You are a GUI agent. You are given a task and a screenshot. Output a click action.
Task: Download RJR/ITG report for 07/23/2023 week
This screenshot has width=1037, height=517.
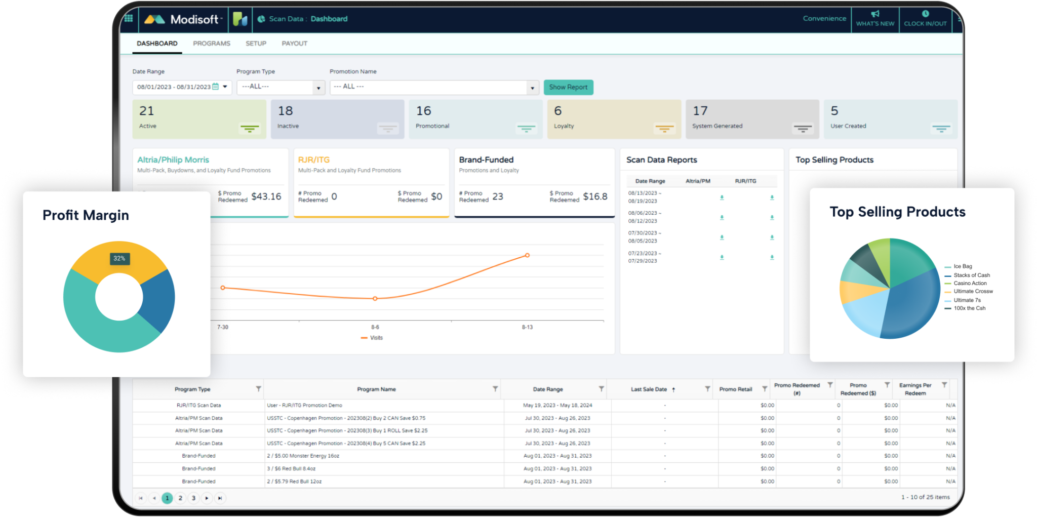[772, 257]
